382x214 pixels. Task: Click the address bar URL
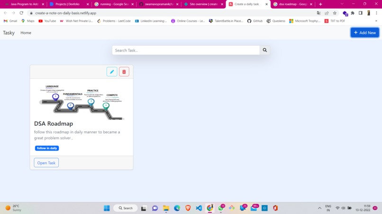[65, 13]
